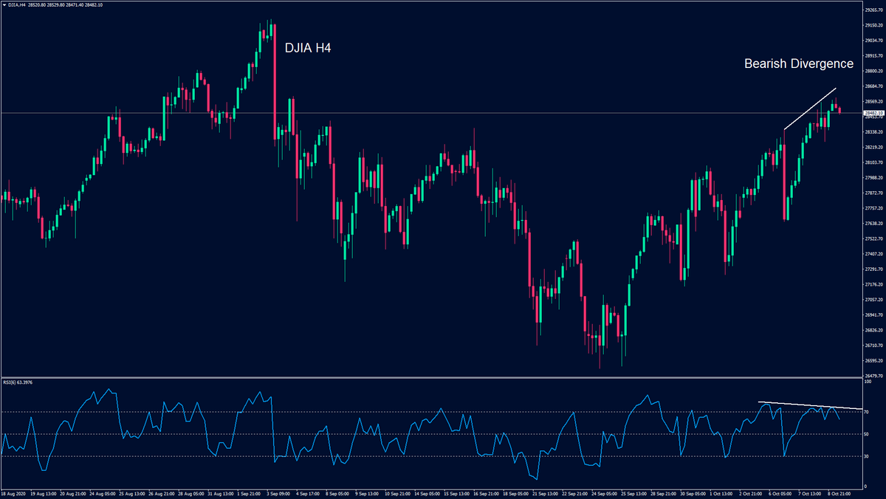
Task: Click the RSI scale value 100
Action: (x=868, y=382)
